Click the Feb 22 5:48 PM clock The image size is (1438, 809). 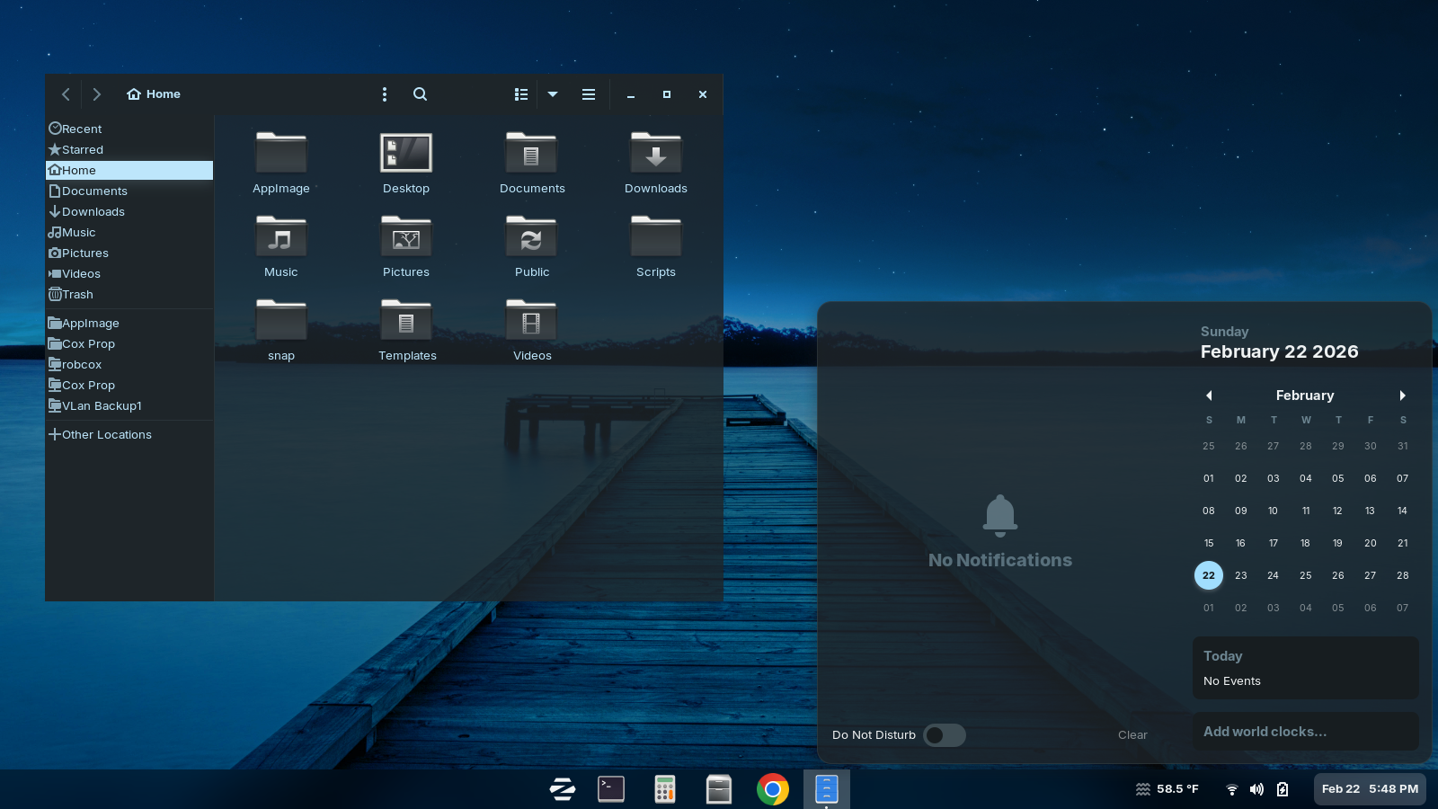click(1370, 789)
